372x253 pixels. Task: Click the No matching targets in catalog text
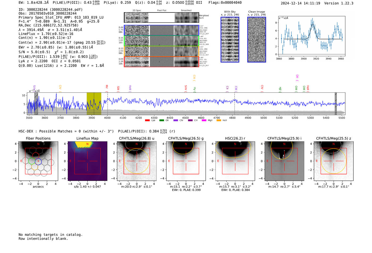50,235
